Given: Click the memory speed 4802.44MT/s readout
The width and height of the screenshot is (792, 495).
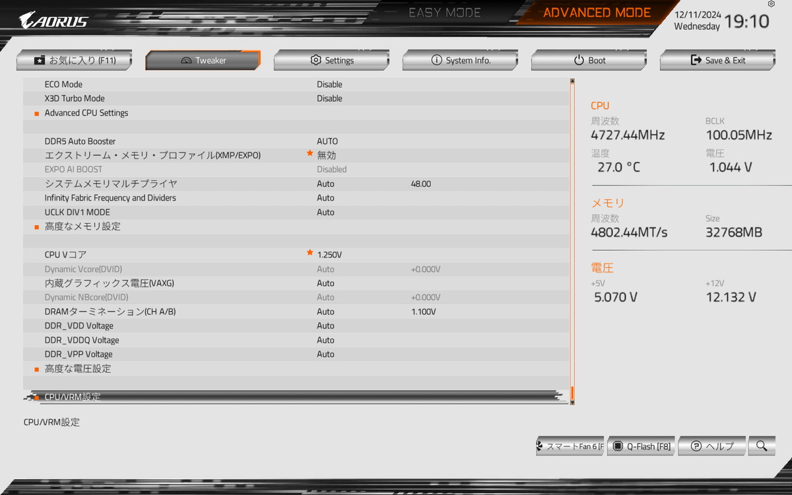Looking at the screenshot, I should pos(630,232).
